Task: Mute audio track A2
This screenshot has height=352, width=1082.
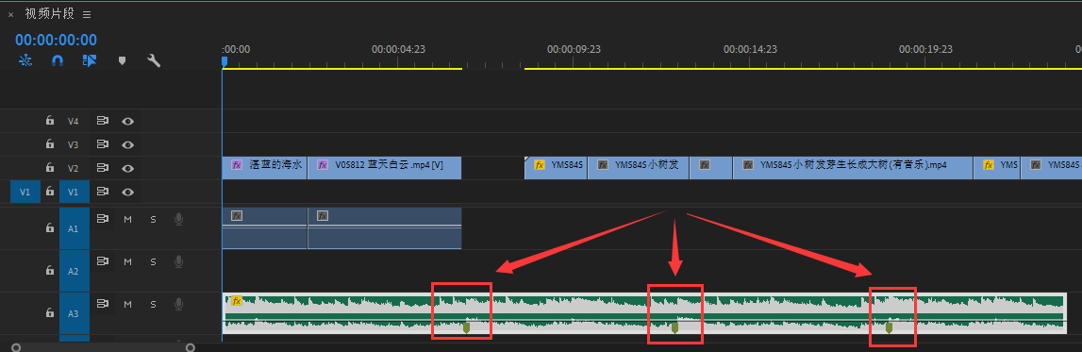Action: (127, 261)
